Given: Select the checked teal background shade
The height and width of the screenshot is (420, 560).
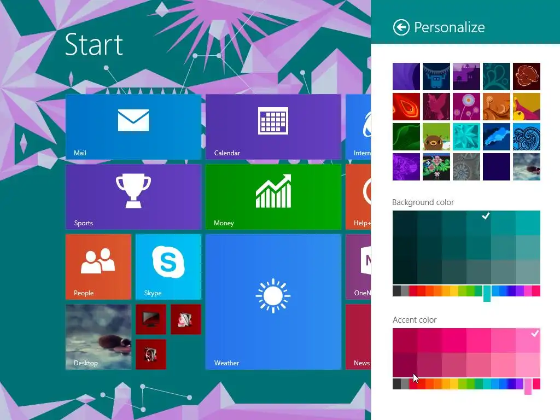Looking at the screenshot, I should [x=479, y=223].
